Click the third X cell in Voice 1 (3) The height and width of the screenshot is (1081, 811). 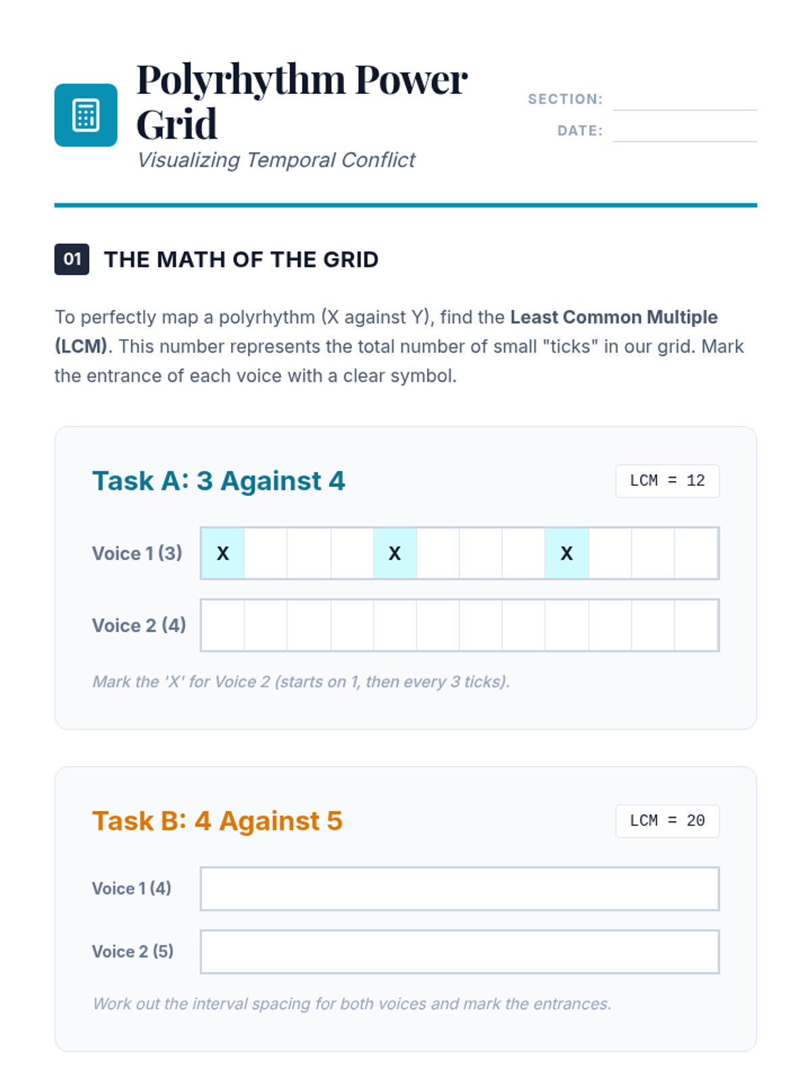(x=567, y=553)
